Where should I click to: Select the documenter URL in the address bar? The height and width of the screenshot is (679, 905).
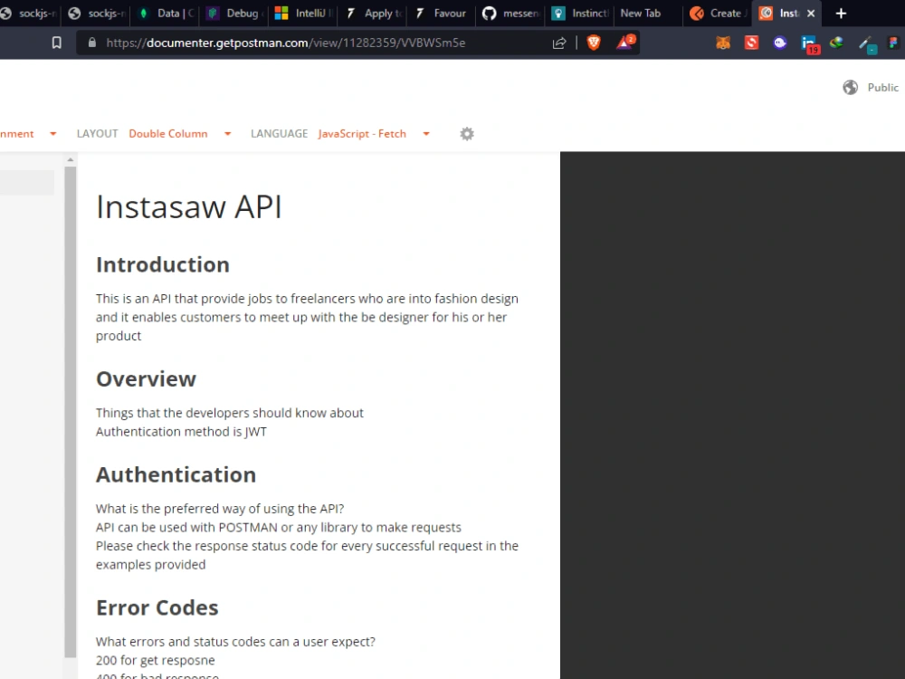(271, 42)
